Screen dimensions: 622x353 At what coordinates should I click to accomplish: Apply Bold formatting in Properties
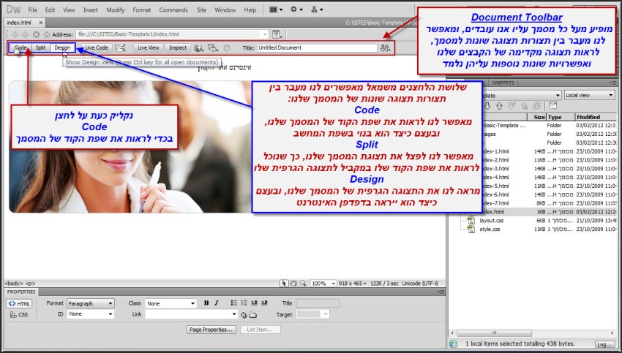pyautogui.click(x=206, y=303)
